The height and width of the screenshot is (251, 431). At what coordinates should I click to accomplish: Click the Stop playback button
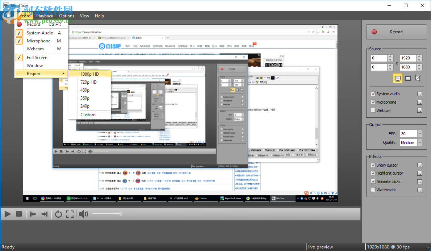(19, 214)
